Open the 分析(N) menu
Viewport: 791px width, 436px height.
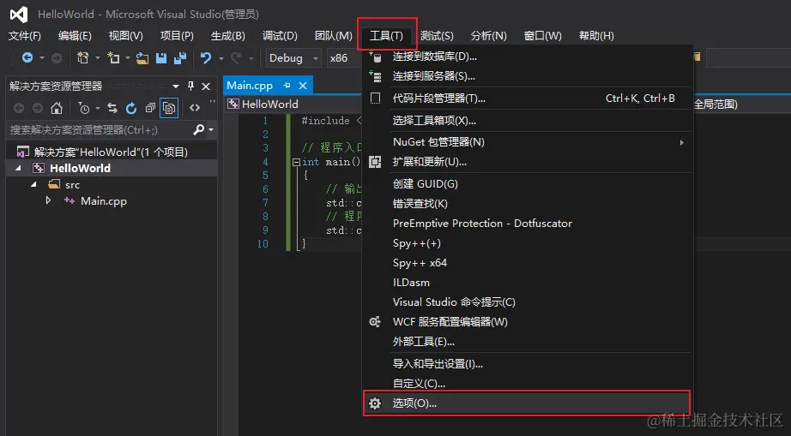pos(488,36)
